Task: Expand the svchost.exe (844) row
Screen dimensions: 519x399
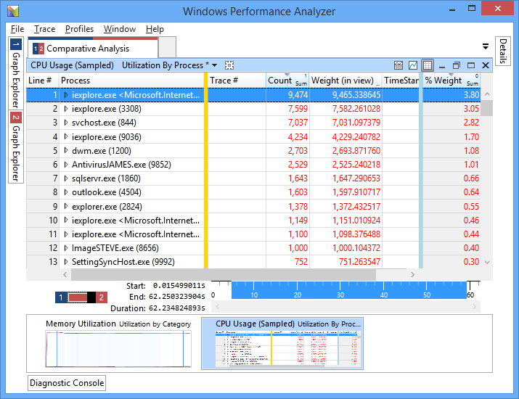Action: click(66, 123)
